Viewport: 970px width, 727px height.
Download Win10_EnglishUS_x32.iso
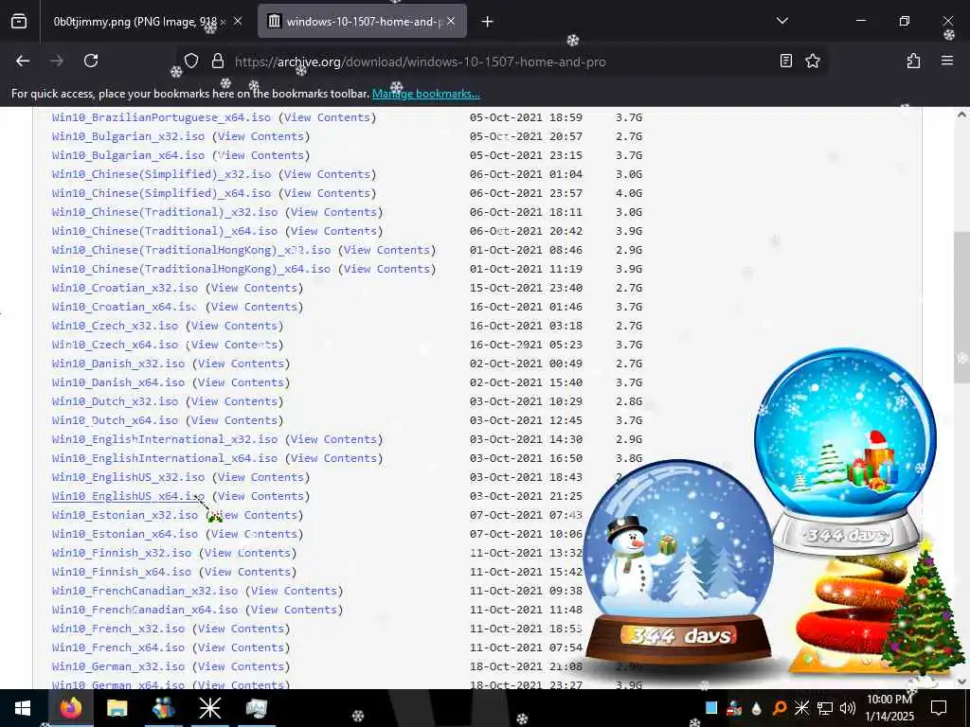[128, 477]
